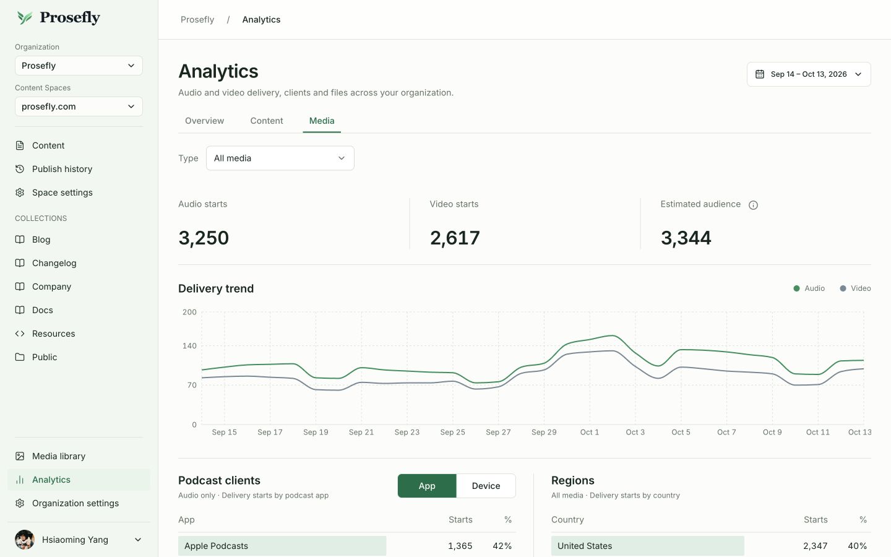Open the Prosefly organization dropdown
Screen dimensions: 891x557
tap(79, 66)
